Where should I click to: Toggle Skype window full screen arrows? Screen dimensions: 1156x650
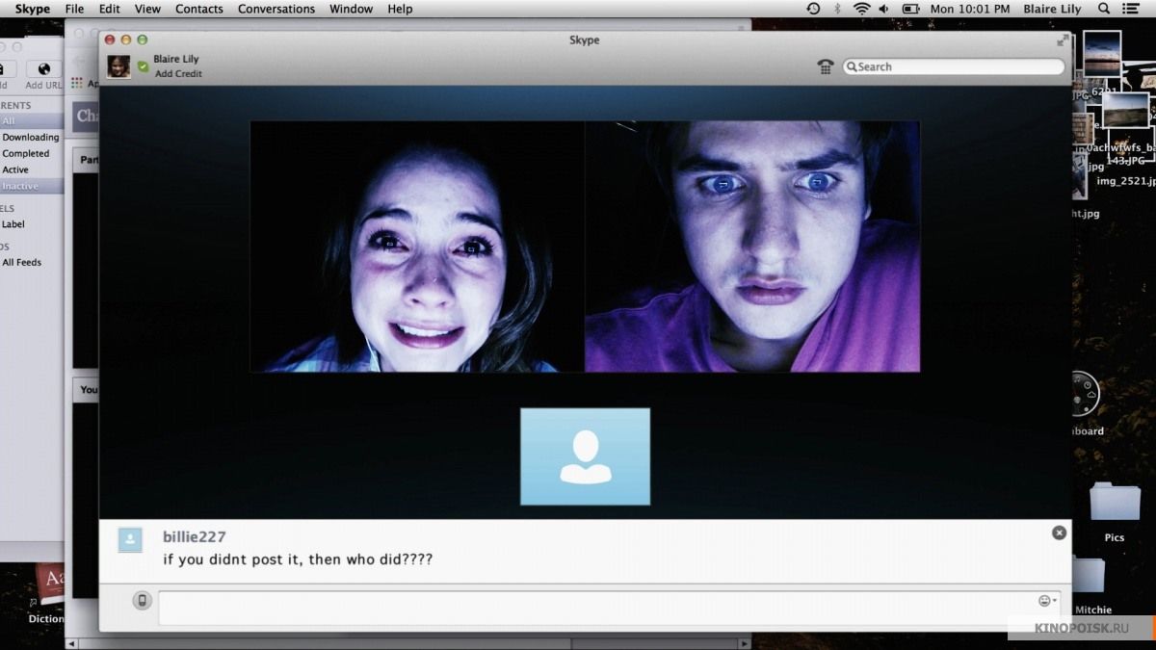click(1063, 40)
